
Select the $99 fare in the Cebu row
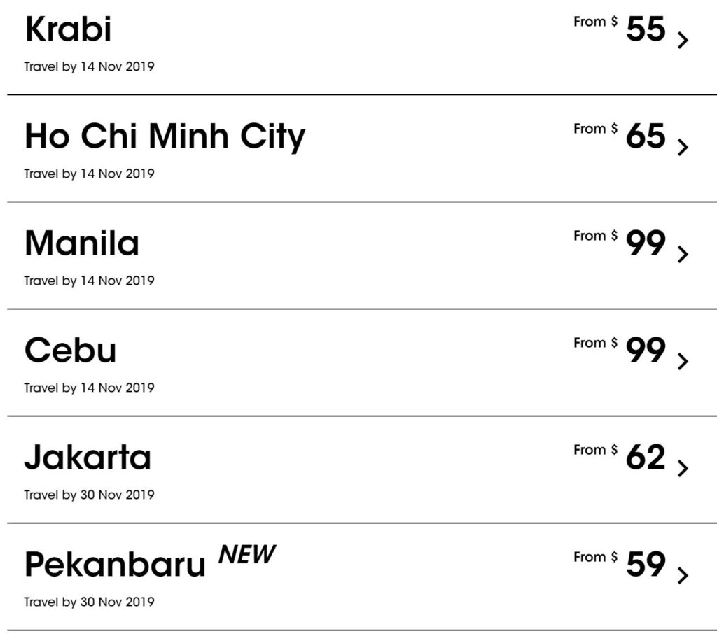tap(644, 351)
